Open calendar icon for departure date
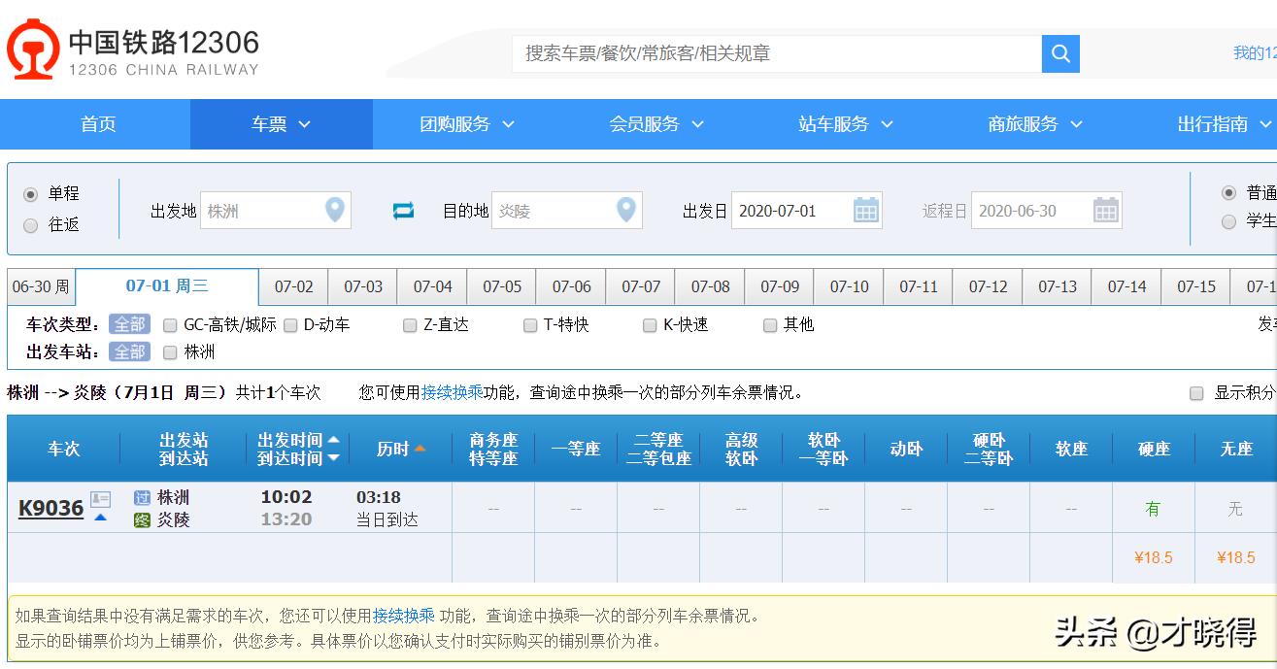 [865, 211]
